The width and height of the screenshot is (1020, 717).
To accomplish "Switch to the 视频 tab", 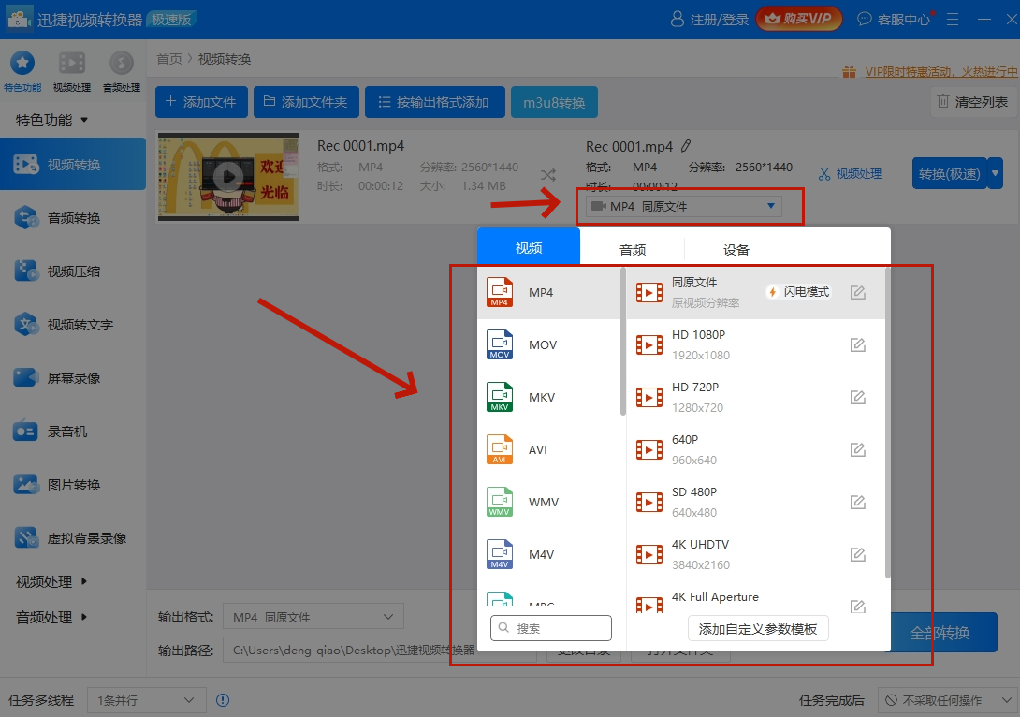I will (528, 246).
